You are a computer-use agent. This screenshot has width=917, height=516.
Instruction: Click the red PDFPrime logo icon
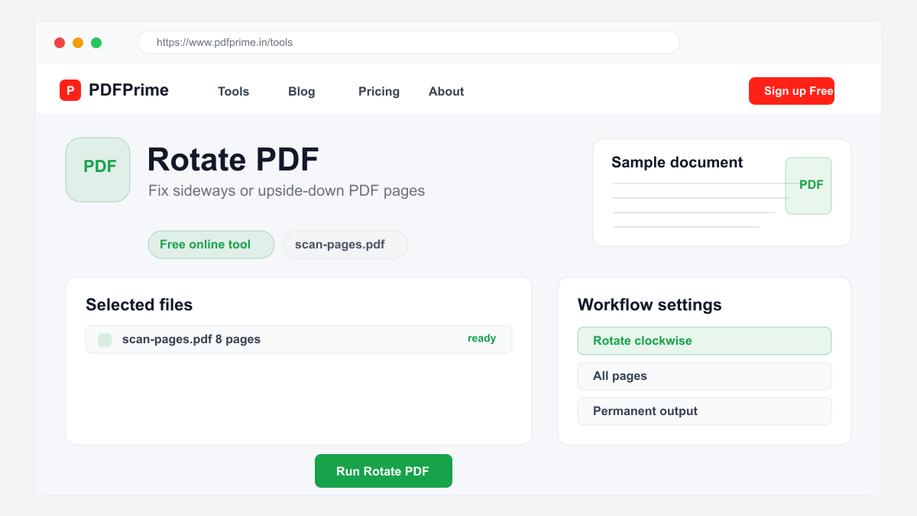(x=70, y=90)
